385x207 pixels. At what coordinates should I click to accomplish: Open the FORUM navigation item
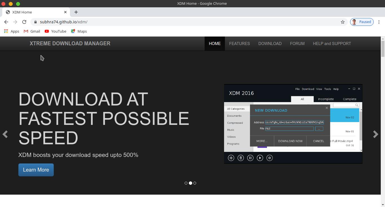(297, 44)
